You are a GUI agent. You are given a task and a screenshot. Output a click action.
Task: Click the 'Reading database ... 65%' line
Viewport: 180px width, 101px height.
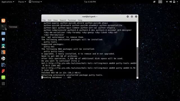(56, 77)
